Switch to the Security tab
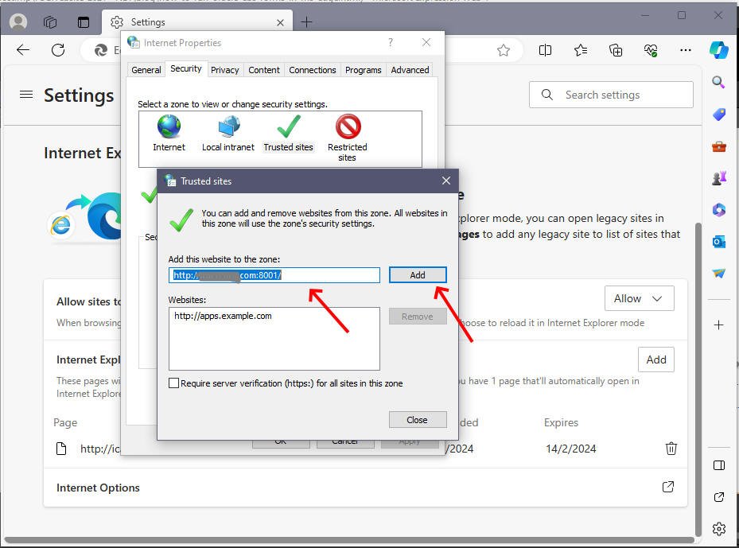Screen dimensions: 739x548 (x=185, y=68)
